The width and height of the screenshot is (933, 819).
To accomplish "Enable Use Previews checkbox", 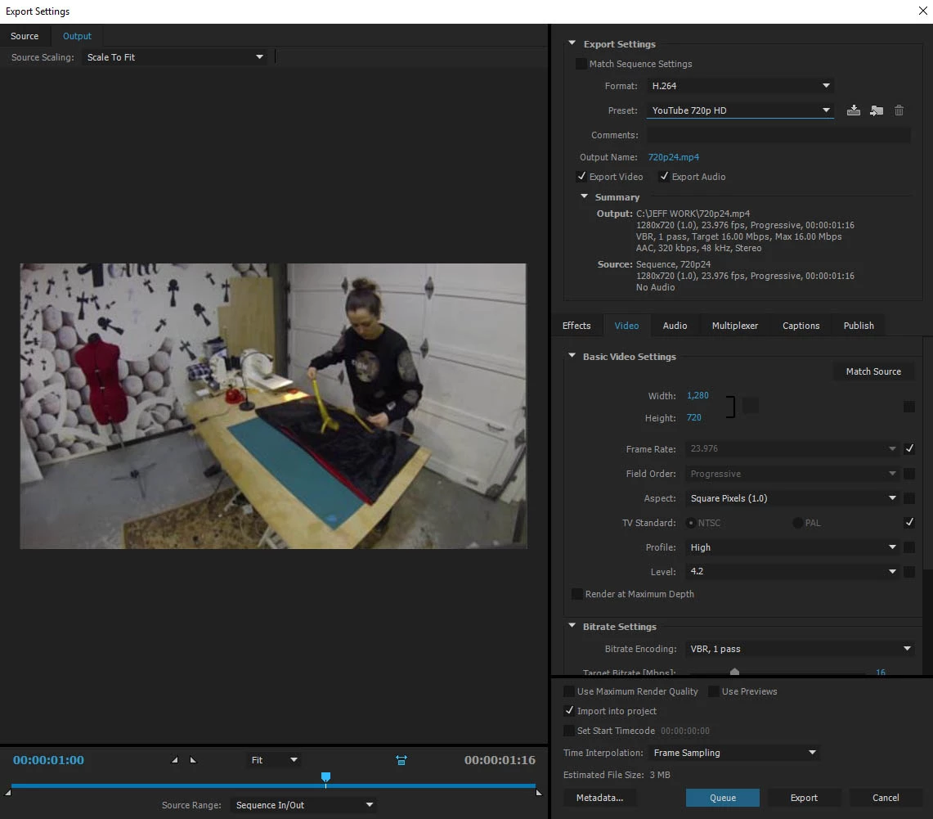I will [713, 691].
